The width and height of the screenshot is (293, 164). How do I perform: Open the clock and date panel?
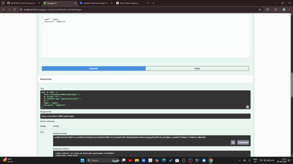click(x=282, y=160)
